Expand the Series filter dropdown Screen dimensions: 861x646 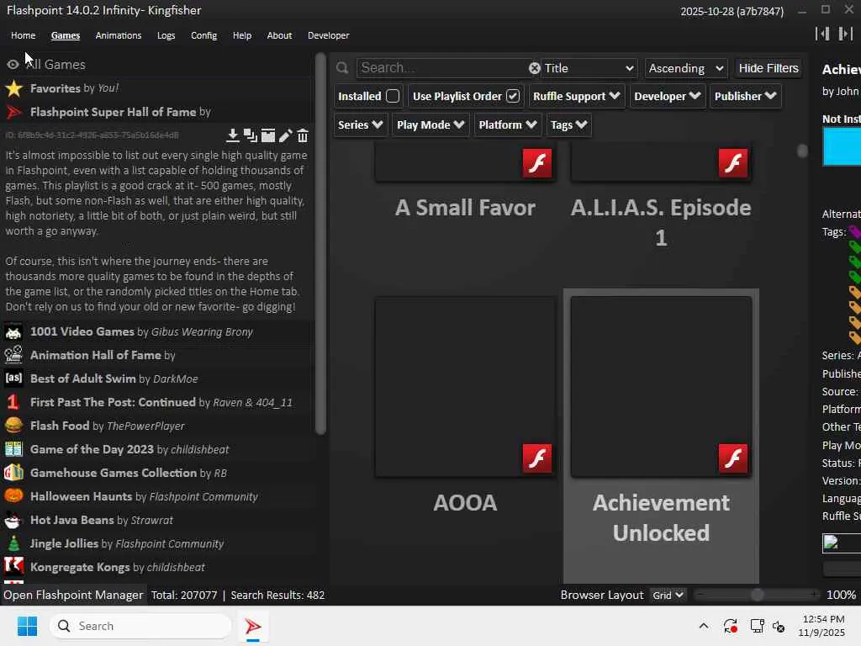[360, 124]
